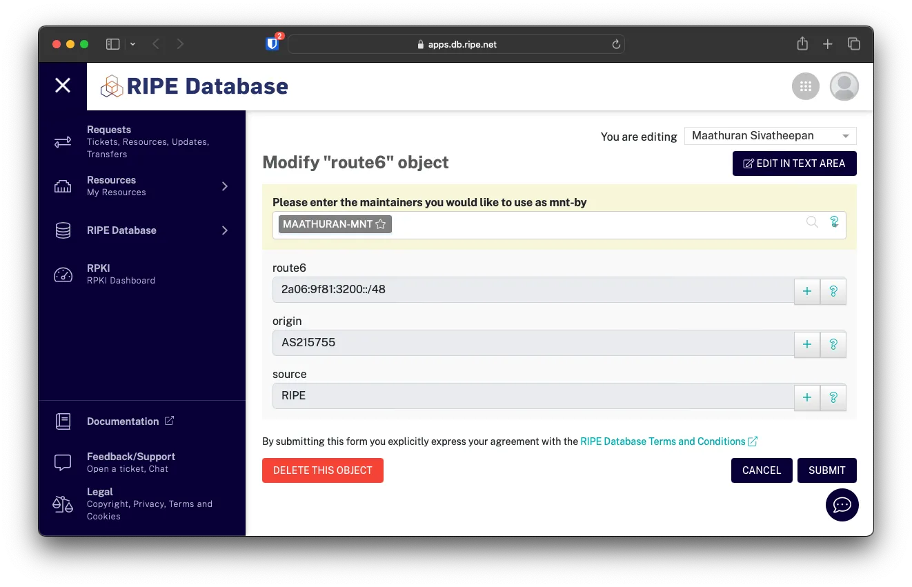Open help for the mnt-by maintainers field
The width and height of the screenshot is (912, 587).
pos(834,221)
